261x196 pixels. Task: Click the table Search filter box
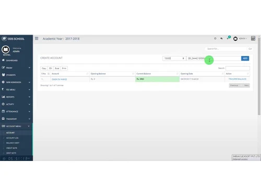238,68
